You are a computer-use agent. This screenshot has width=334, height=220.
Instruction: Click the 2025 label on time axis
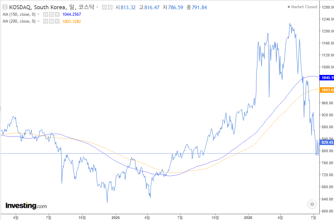click(116, 218)
